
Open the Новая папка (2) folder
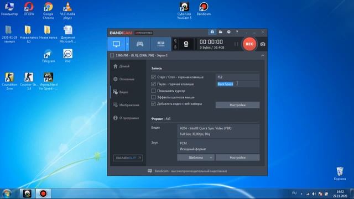tap(28, 34)
